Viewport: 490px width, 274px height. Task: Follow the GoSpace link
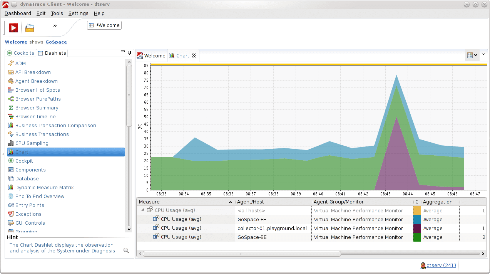coord(56,42)
